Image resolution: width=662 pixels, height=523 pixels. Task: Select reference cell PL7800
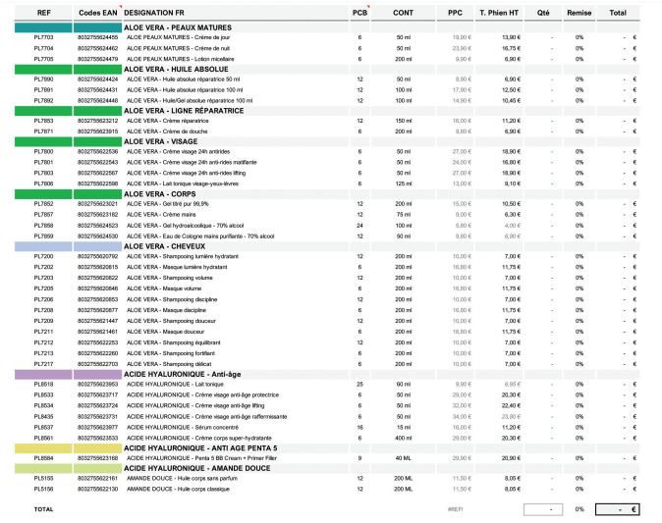[43, 152]
